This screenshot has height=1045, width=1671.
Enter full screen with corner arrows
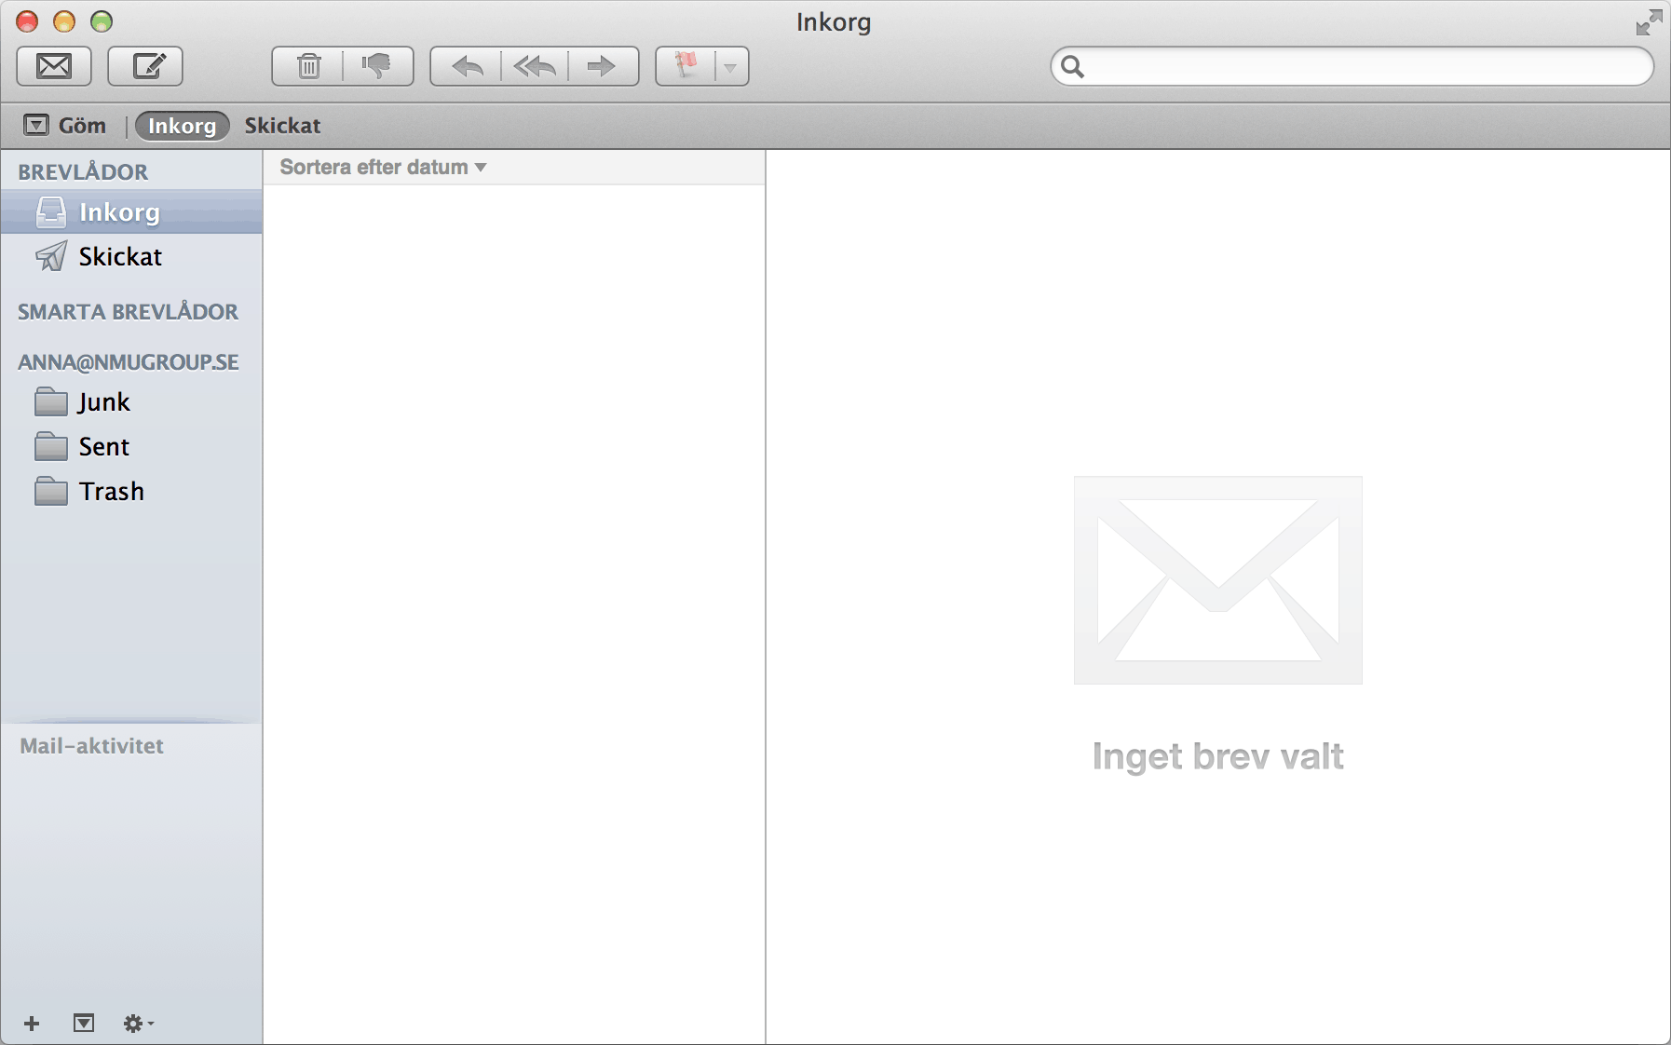pyautogui.click(x=1649, y=22)
